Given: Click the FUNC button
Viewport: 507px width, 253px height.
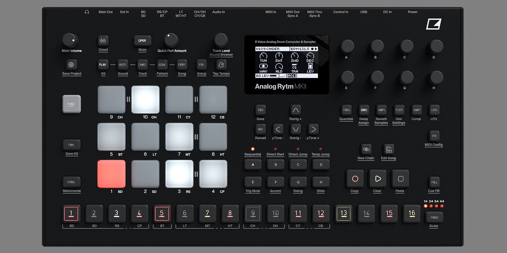Looking at the screenshot, I should (x=71, y=104).
